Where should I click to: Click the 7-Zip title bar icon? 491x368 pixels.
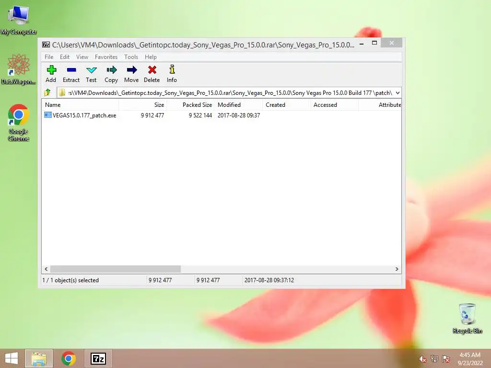coord(46,45)
